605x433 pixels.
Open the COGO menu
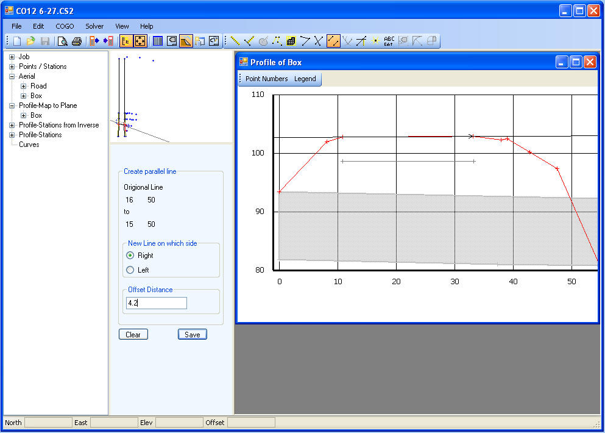[x=65, y=26]
